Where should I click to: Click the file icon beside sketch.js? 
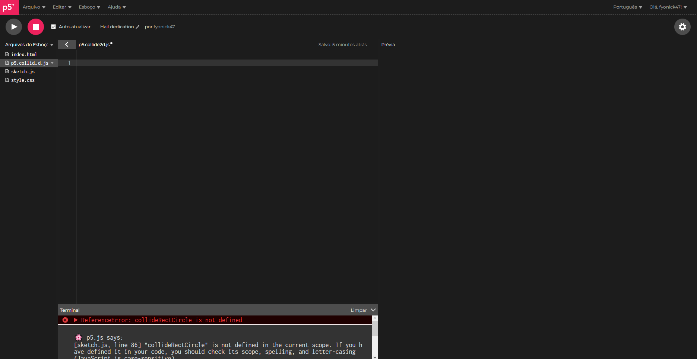(x=7, y=71)
